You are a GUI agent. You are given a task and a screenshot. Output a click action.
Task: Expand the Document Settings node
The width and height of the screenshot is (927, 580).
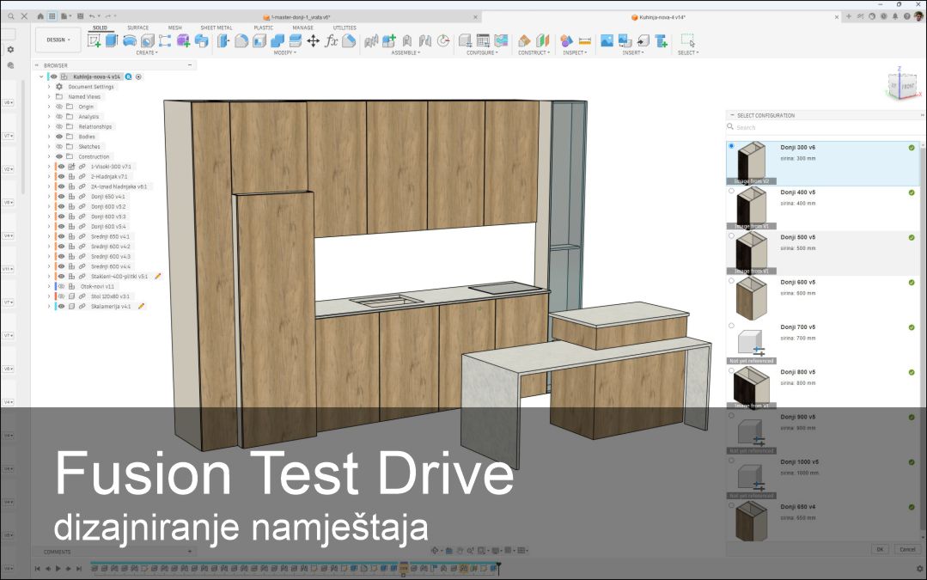coord(50,86)
